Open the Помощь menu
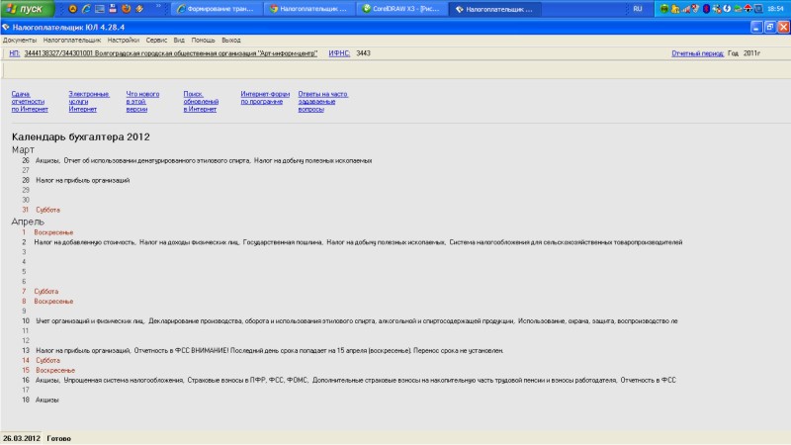This screenshot has width=791, height=445. [x=204, y=40]
